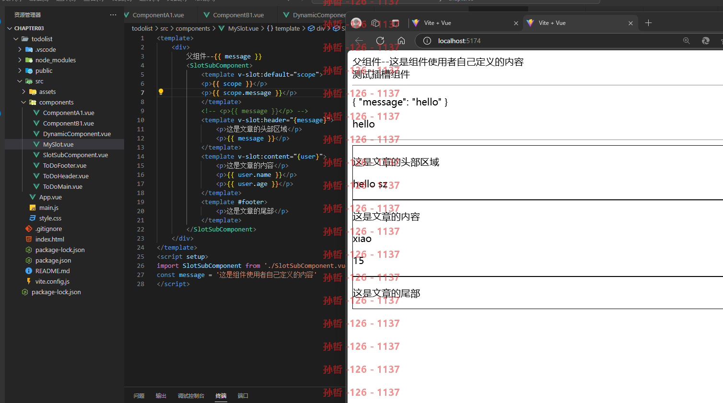The image size is (723, 403).
Task: Refresh the localhost page
Action: (380, 41)
